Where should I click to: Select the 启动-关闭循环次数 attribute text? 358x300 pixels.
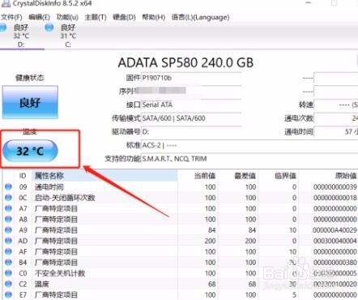pos(65,198)
